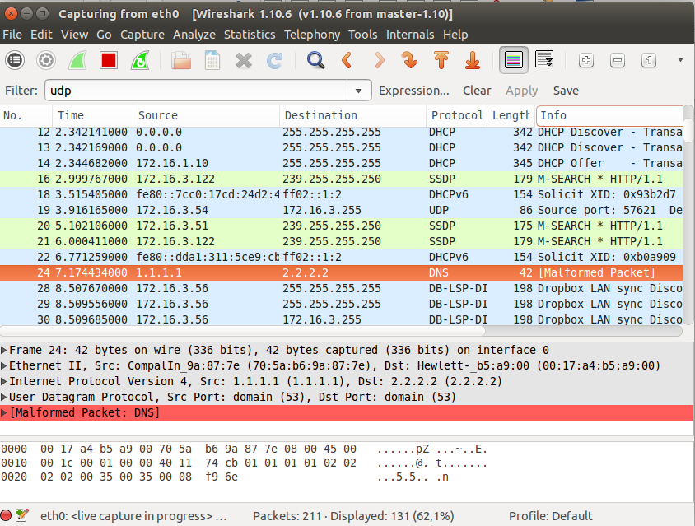Clear the display filter with Clear
This screenshot has width=695, height=526.
point(477,91)
